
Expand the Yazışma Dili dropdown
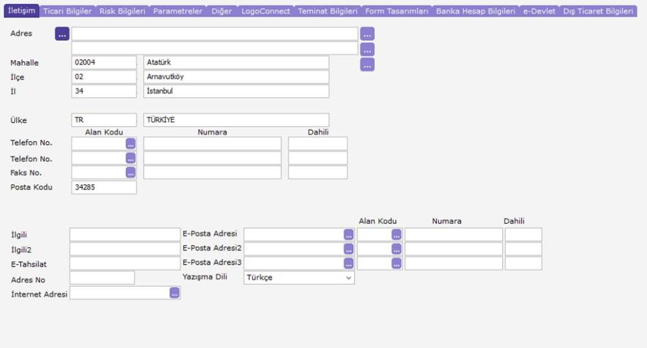tap(299, 277)
